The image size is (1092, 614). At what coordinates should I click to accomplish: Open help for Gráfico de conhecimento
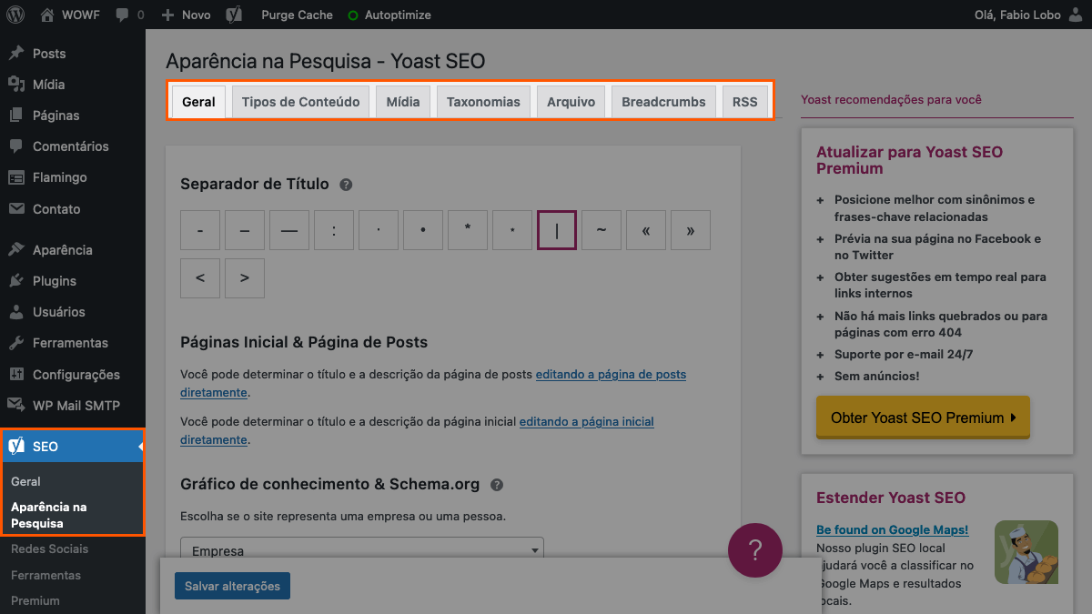coord(496,485)
